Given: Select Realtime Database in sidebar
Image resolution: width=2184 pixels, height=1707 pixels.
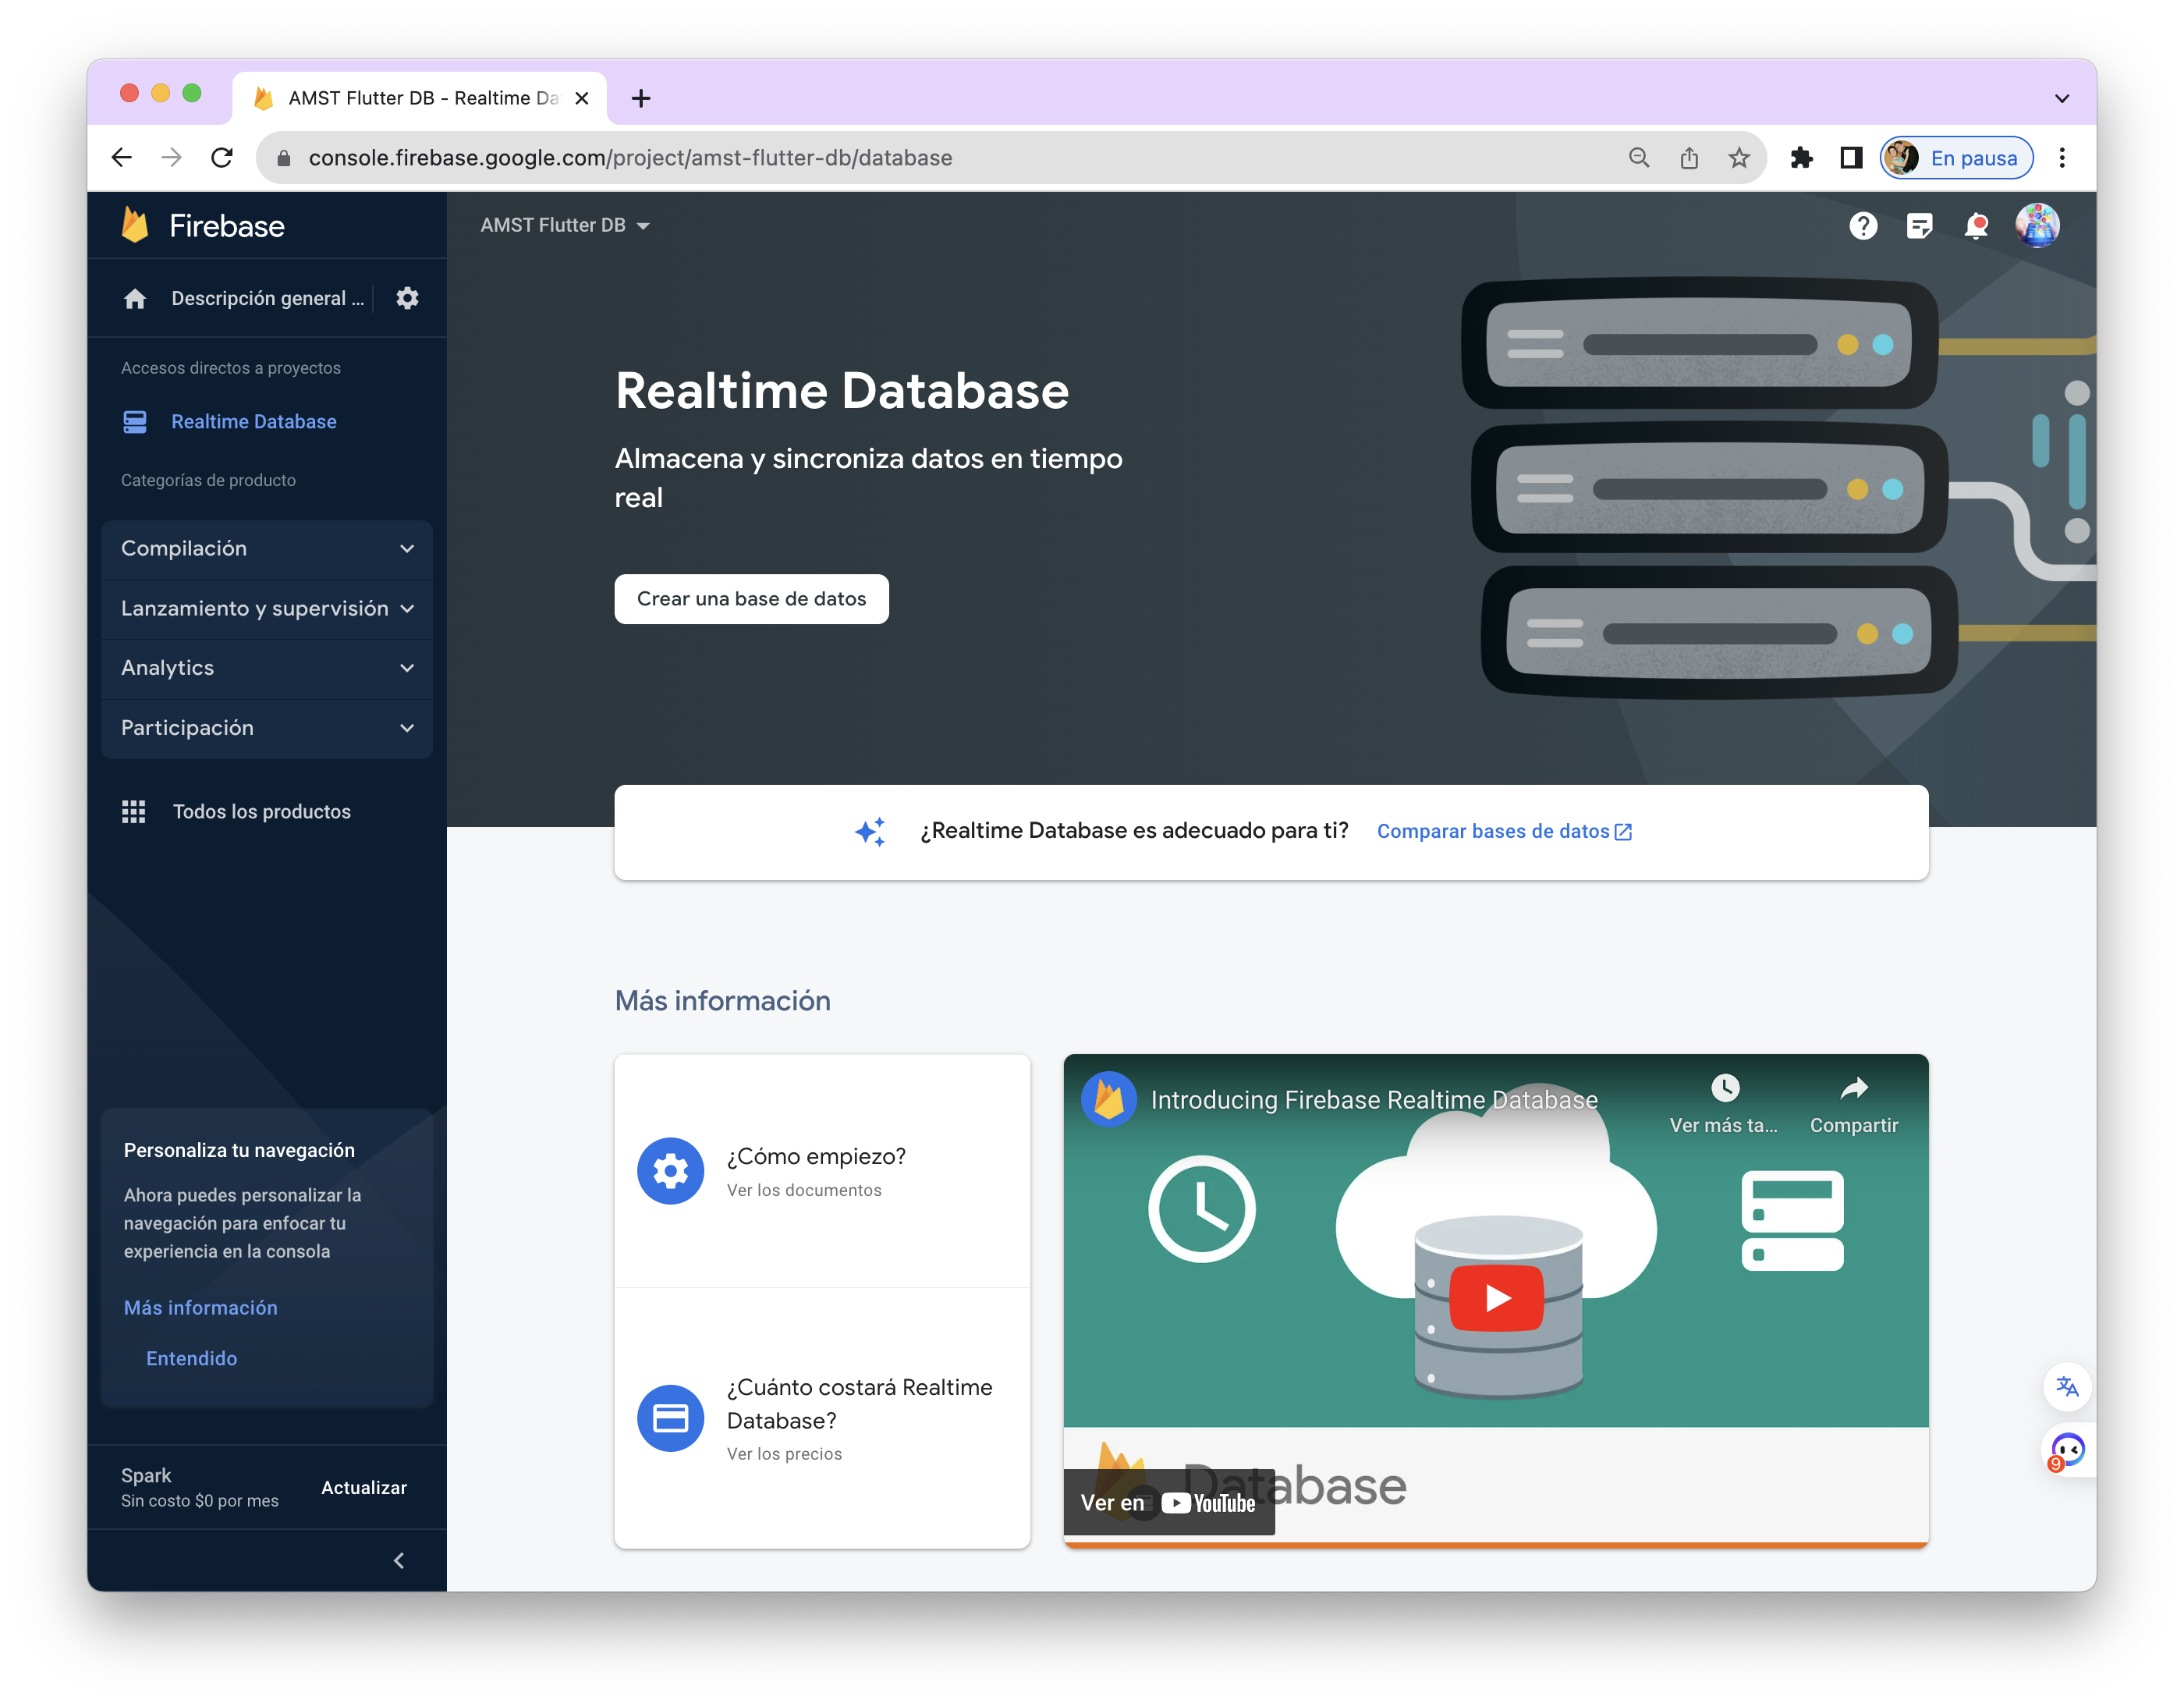Looking at the screenshot, I should coord(254,422).
